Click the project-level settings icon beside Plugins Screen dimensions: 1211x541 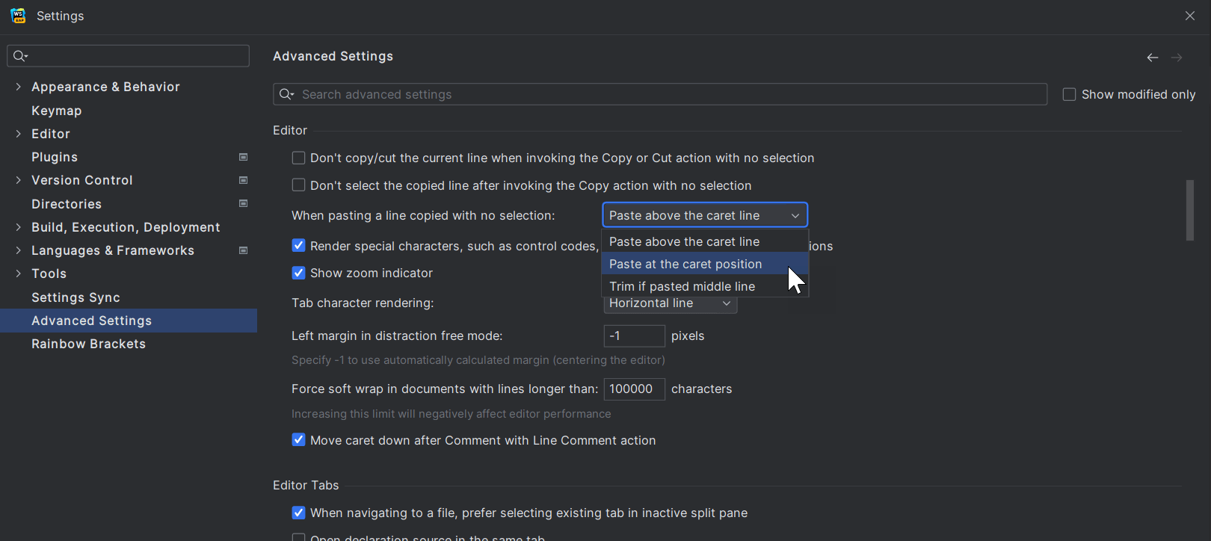point(243,157)
